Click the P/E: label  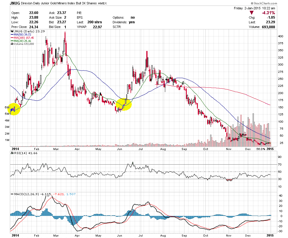(79, 13)
